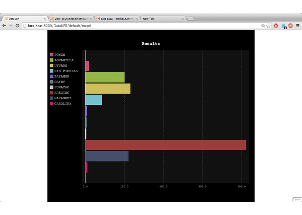
Task: Click the 400.0 x-axis label
Action: [x=242, y=186]
